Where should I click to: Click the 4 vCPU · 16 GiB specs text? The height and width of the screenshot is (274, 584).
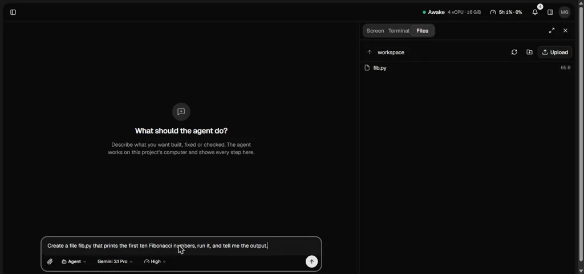pyautogui.click(x=464, y=13)
